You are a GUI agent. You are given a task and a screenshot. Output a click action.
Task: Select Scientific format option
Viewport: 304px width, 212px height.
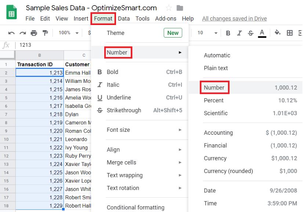(246, 113)
